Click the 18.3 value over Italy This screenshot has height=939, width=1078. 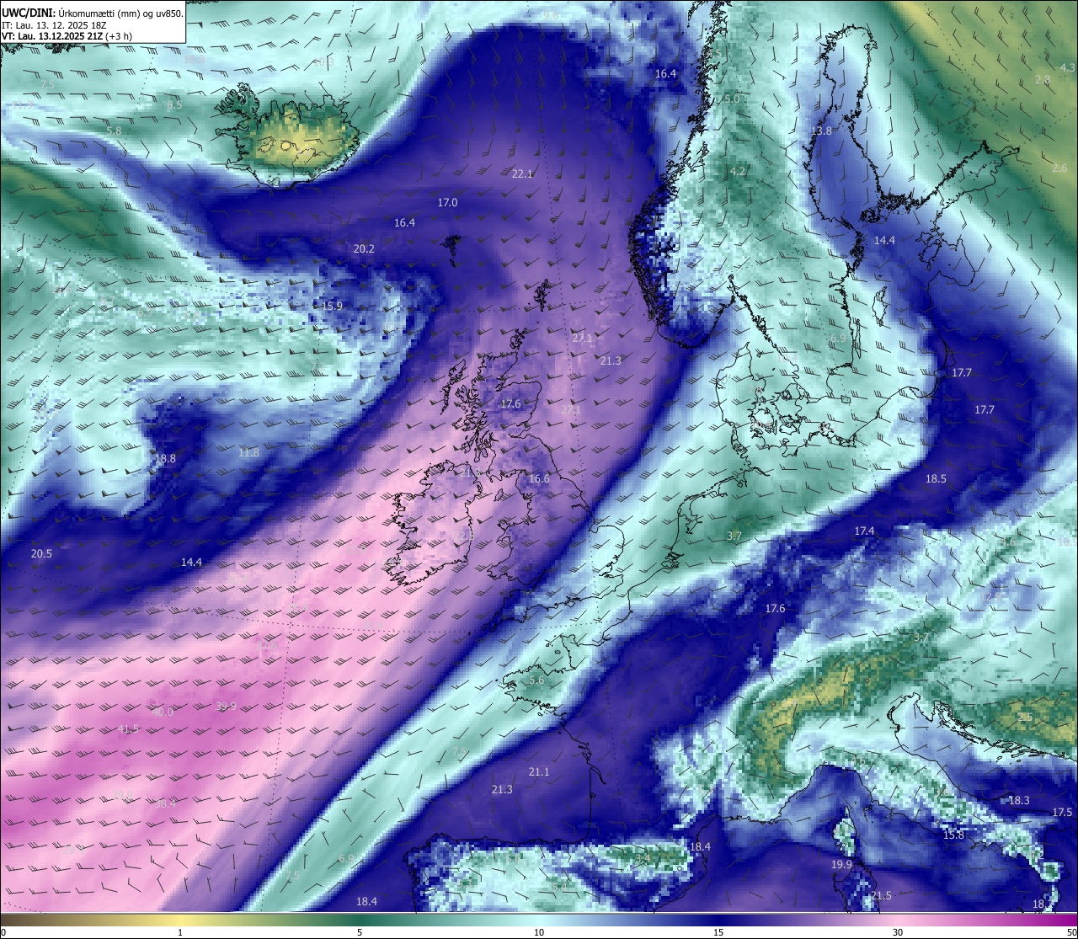[x=1019, y=801]
